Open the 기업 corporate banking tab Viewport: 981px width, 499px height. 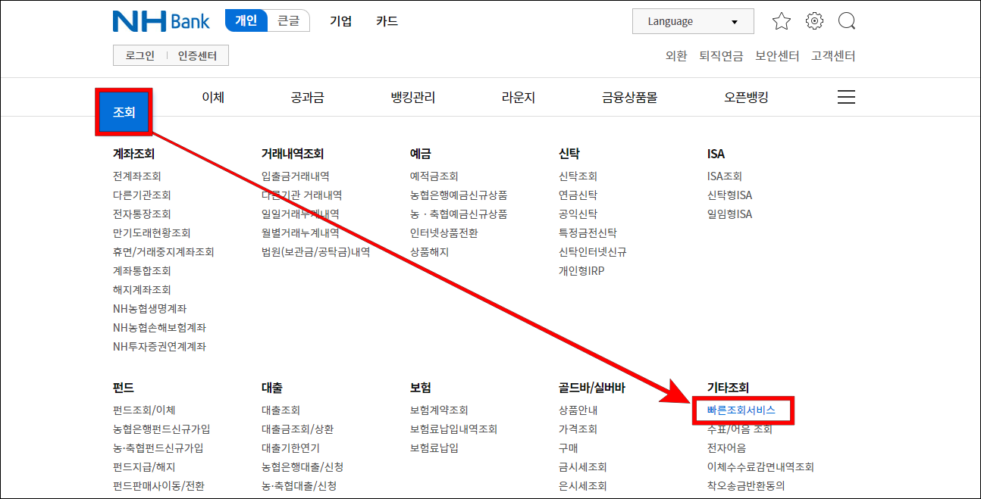(x=340, y=21)
